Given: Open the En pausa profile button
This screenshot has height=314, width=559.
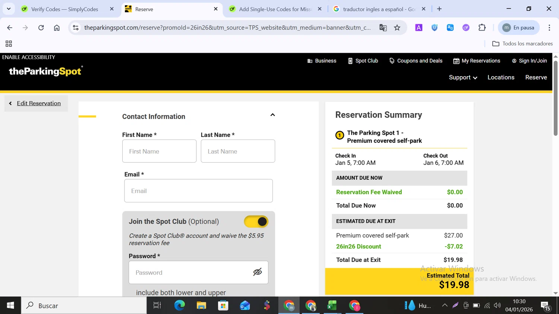Looking at the screenshot, I should click(x=519, y=28).
